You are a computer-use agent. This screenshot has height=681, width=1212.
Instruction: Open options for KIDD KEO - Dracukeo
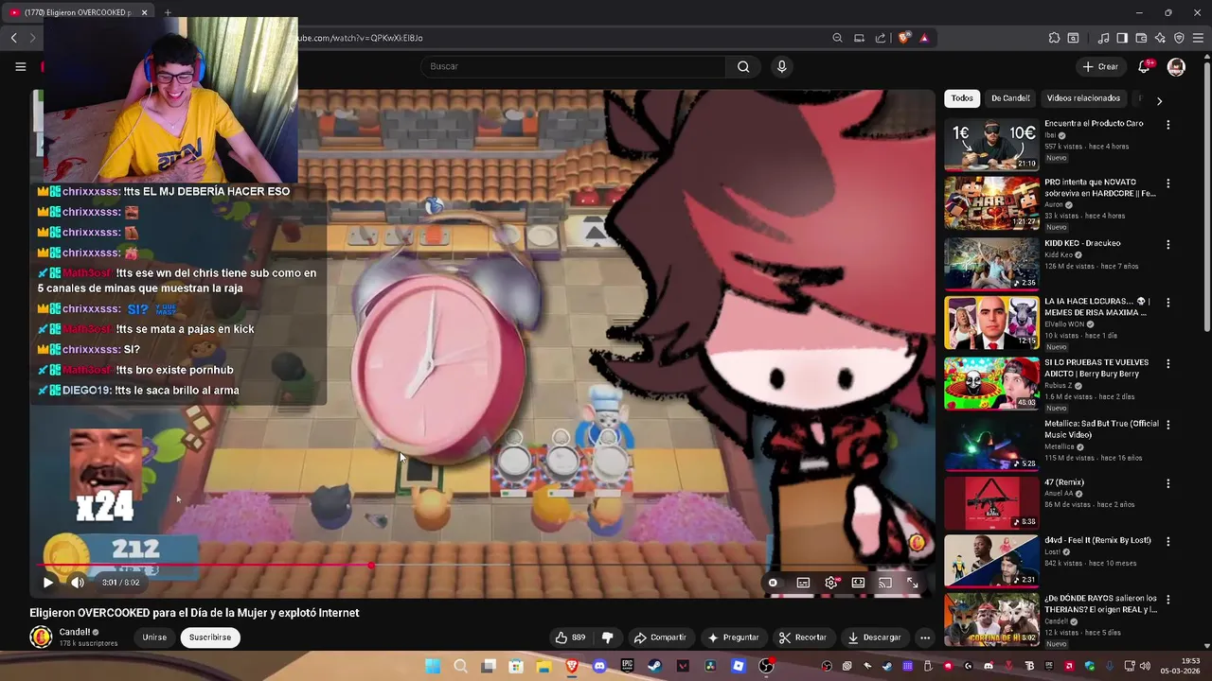tap(1167, 244)
